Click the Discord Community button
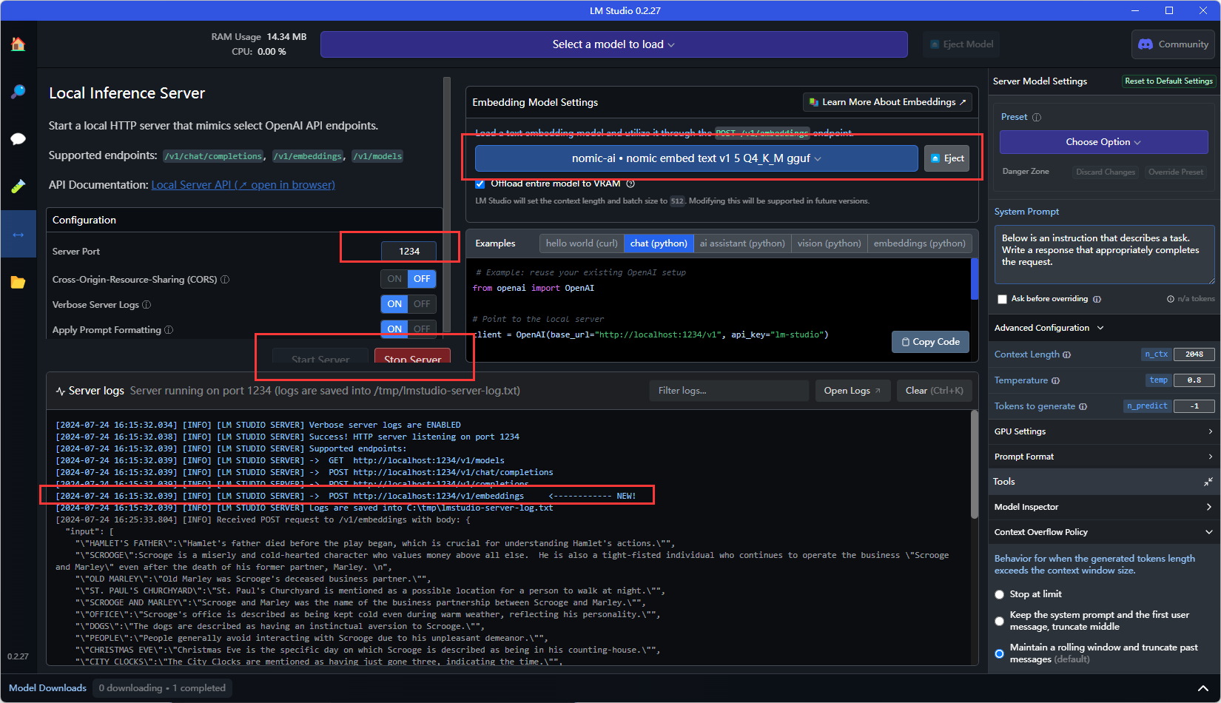This screenshot has height=703, width=1221. (x=1173, y=44)
